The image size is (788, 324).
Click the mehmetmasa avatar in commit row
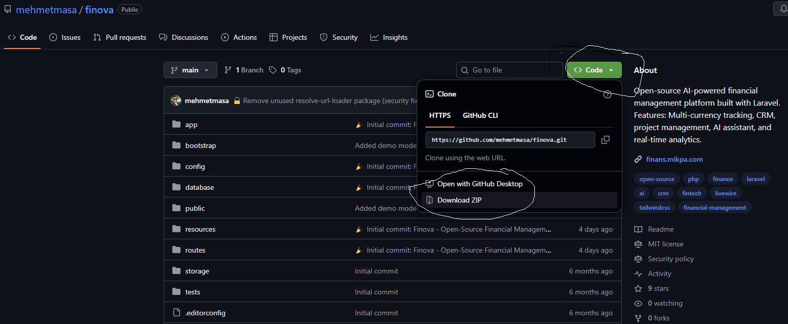pos(176,101)
